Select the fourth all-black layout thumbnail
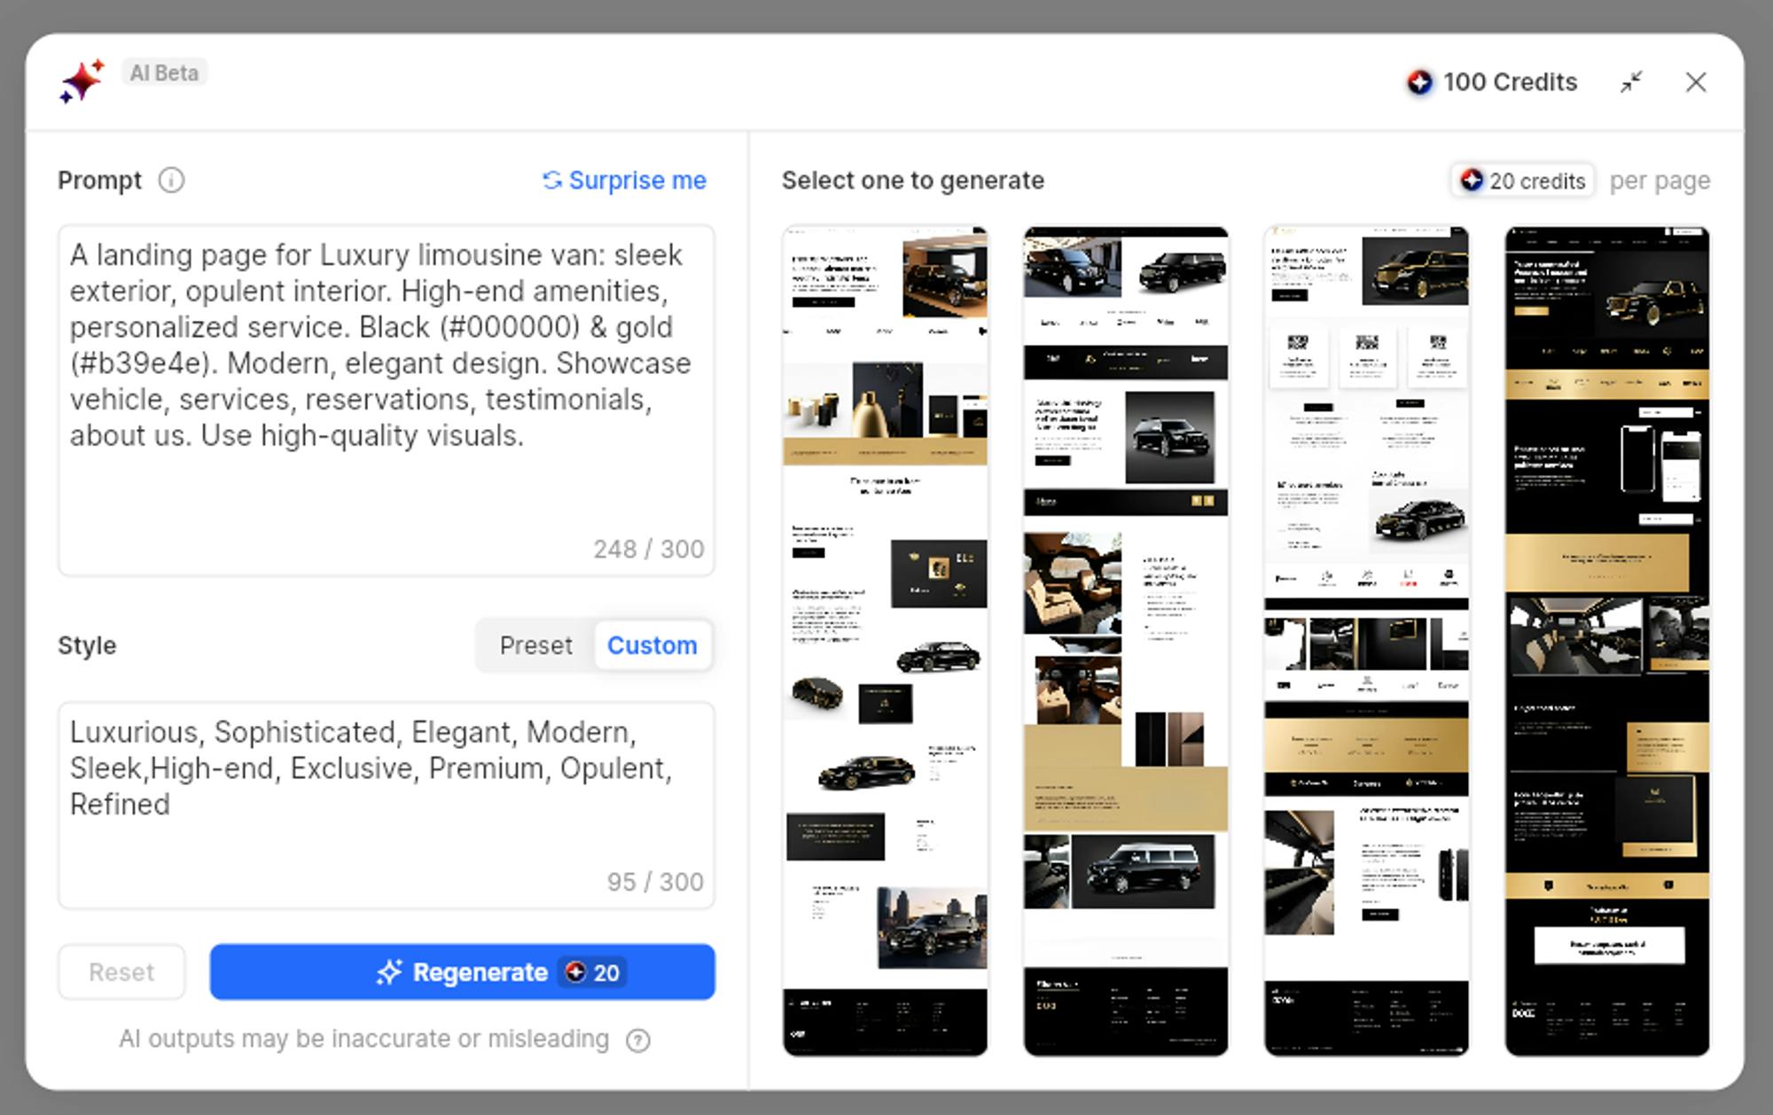 pyautogui.click(x=1606, y=640)
